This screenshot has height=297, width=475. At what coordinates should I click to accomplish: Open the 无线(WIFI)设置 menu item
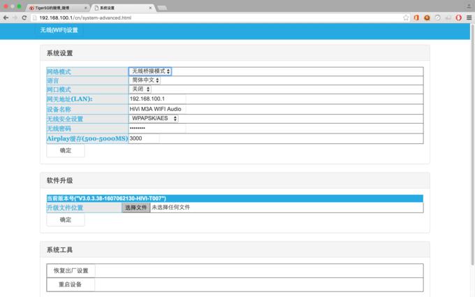click(59, 31)
